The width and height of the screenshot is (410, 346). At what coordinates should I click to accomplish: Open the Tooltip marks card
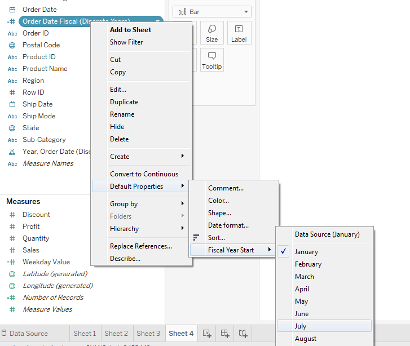pyautogui.click(x=211, y=60)
